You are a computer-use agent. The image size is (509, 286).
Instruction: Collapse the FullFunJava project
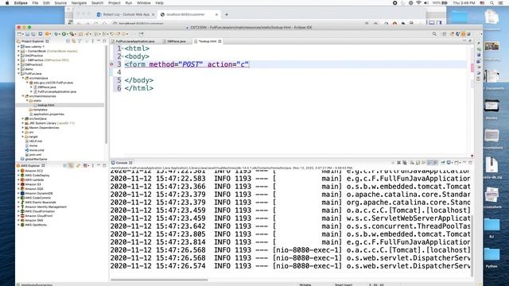[x=18, y=74]
